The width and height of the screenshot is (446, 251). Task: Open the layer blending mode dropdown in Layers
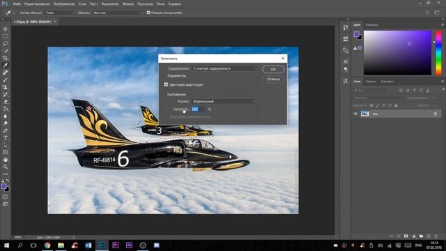point(378,98)
